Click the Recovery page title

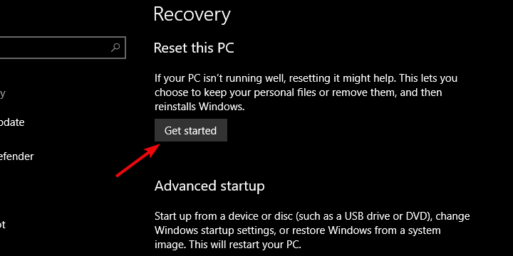pos(192,15)
